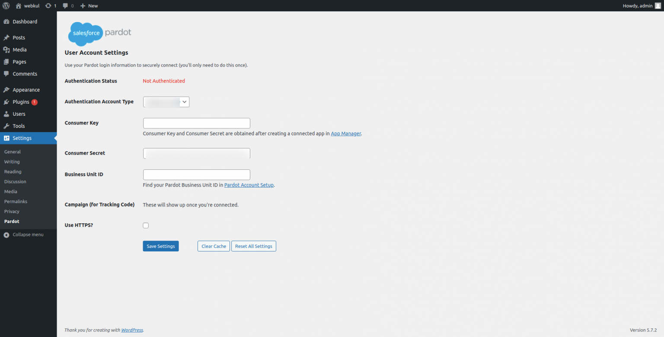The image size is (664, 337).
Task: Open the Authentication Account Type dropdown
Action: [x=166, y=102]
